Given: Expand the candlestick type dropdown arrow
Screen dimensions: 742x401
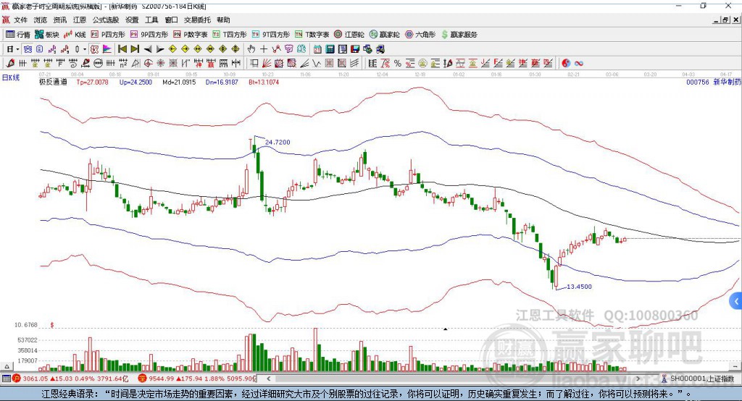Looking at the screenshot, I should pyautogui.click(x=85, y=49).
